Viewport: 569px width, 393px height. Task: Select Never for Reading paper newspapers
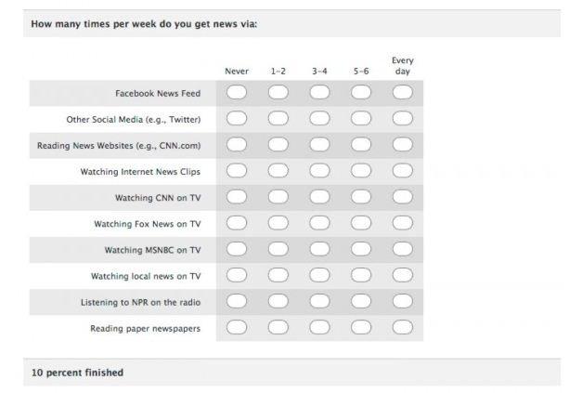click(x=237, y=328)
